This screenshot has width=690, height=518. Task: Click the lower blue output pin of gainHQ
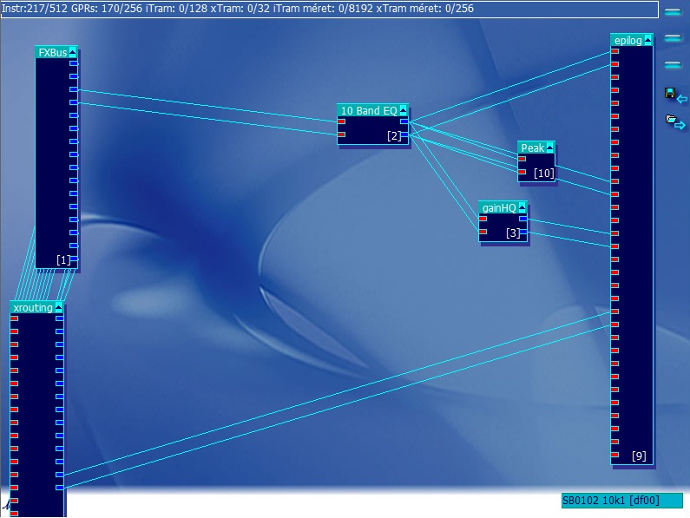point(523,232)
